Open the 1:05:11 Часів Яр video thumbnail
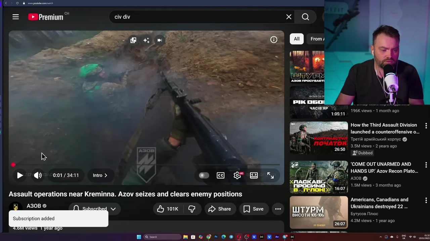Viewport: 430px width, 241px height. [318, 102]
